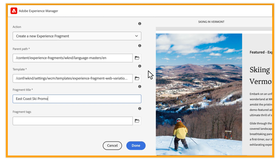Click the Template path text field

73,78
